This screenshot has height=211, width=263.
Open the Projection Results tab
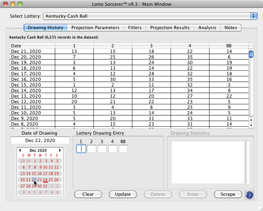pyautogui.click(x=170, y=28)
